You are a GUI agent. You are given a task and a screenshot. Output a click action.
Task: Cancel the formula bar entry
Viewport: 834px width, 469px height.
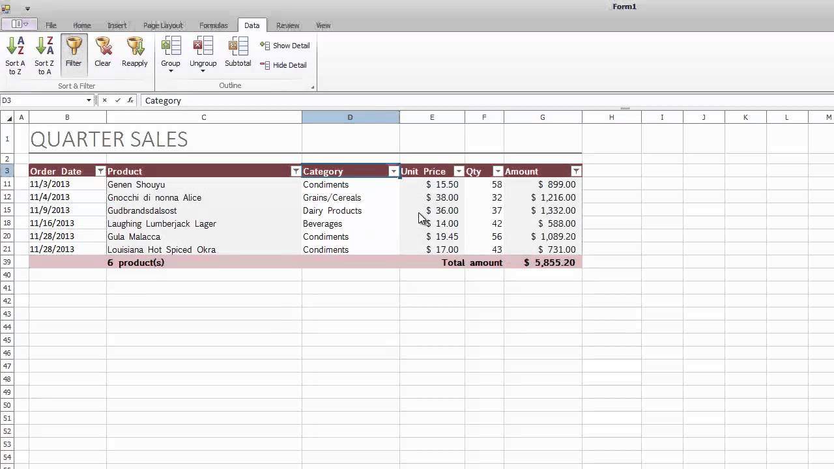(x=104, y=100)
